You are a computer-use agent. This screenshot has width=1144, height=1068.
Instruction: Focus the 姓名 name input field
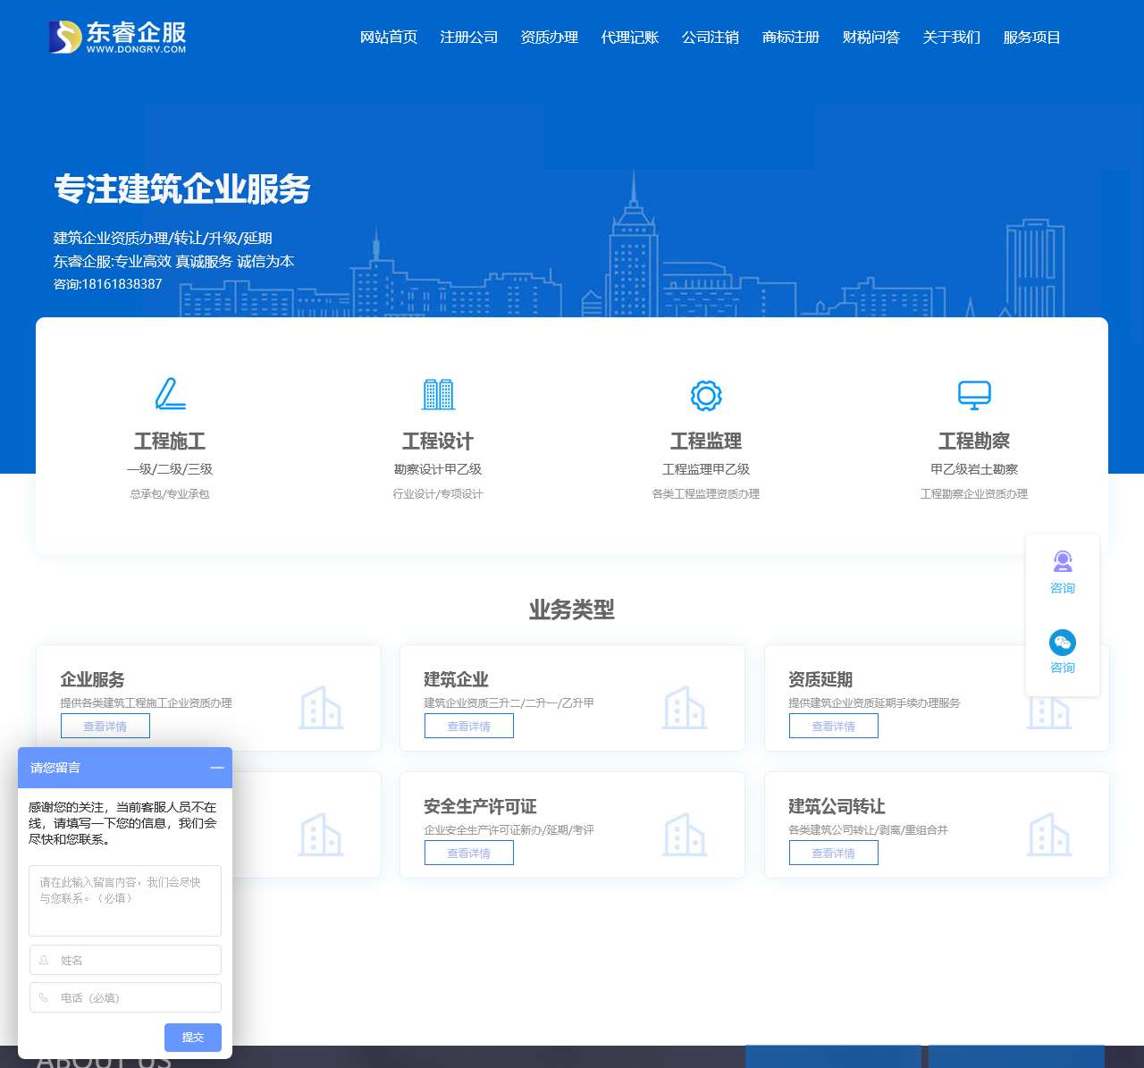125,960
